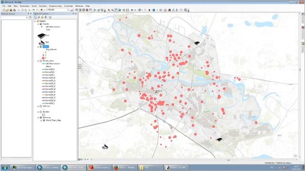This screenshot has width=305, height=171.
Task: Choose the Select Elements black arrow tool
Action: pyautogui.click(x=149, y=10)
